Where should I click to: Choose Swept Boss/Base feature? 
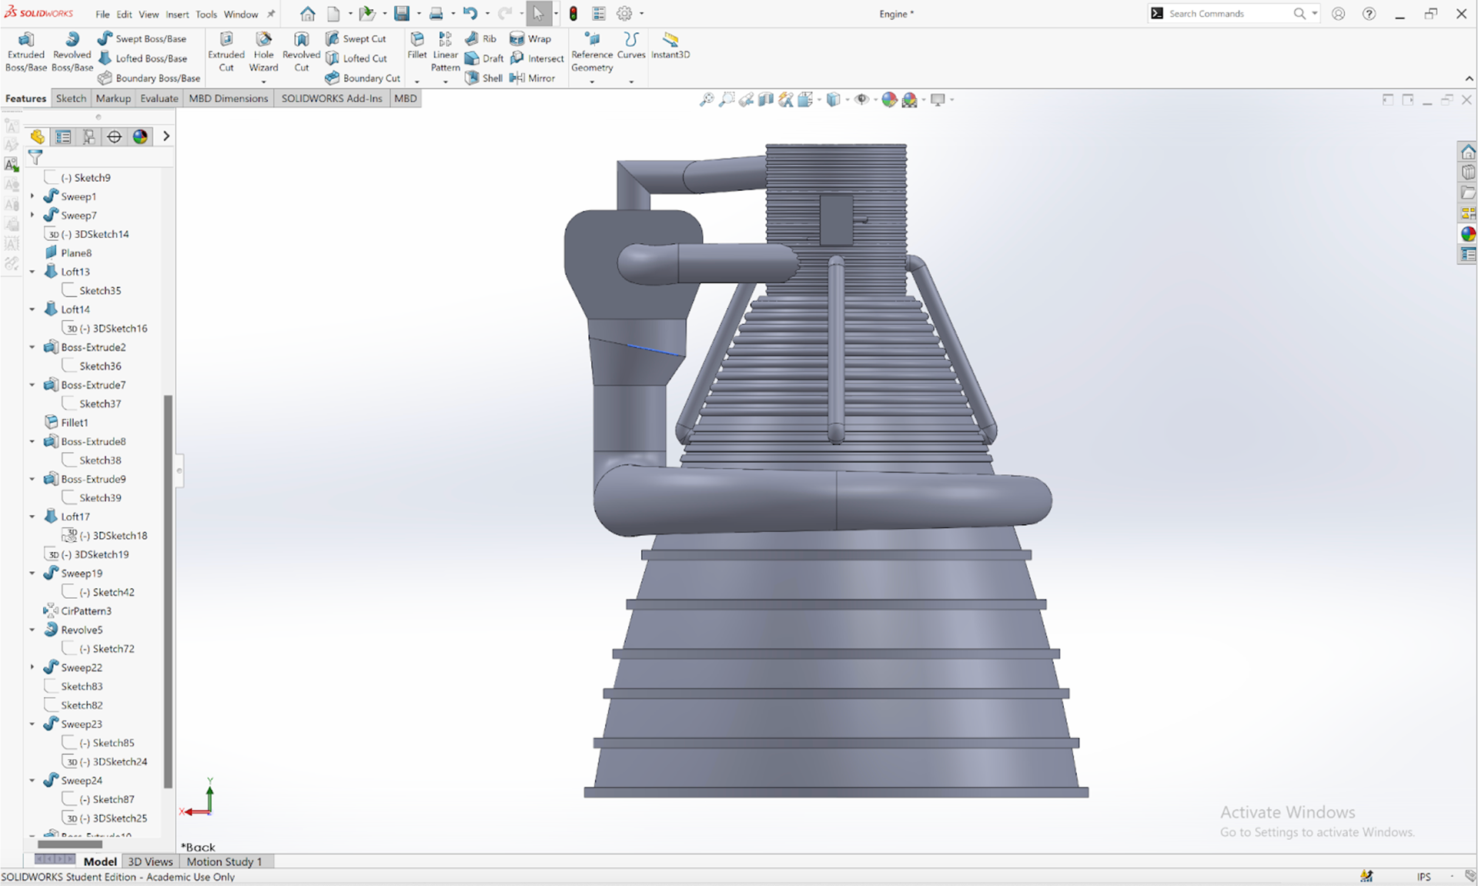pos(142,38)
